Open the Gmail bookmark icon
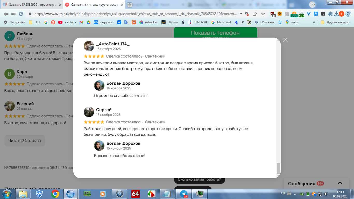The image size is (354, 199). [x=81, y=22]
